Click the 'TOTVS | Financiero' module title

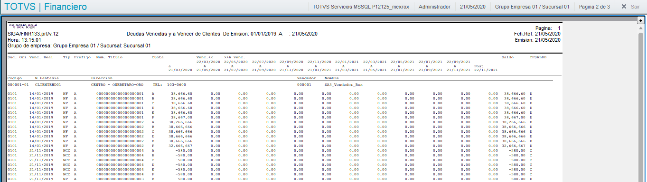[x=46, y=7]
